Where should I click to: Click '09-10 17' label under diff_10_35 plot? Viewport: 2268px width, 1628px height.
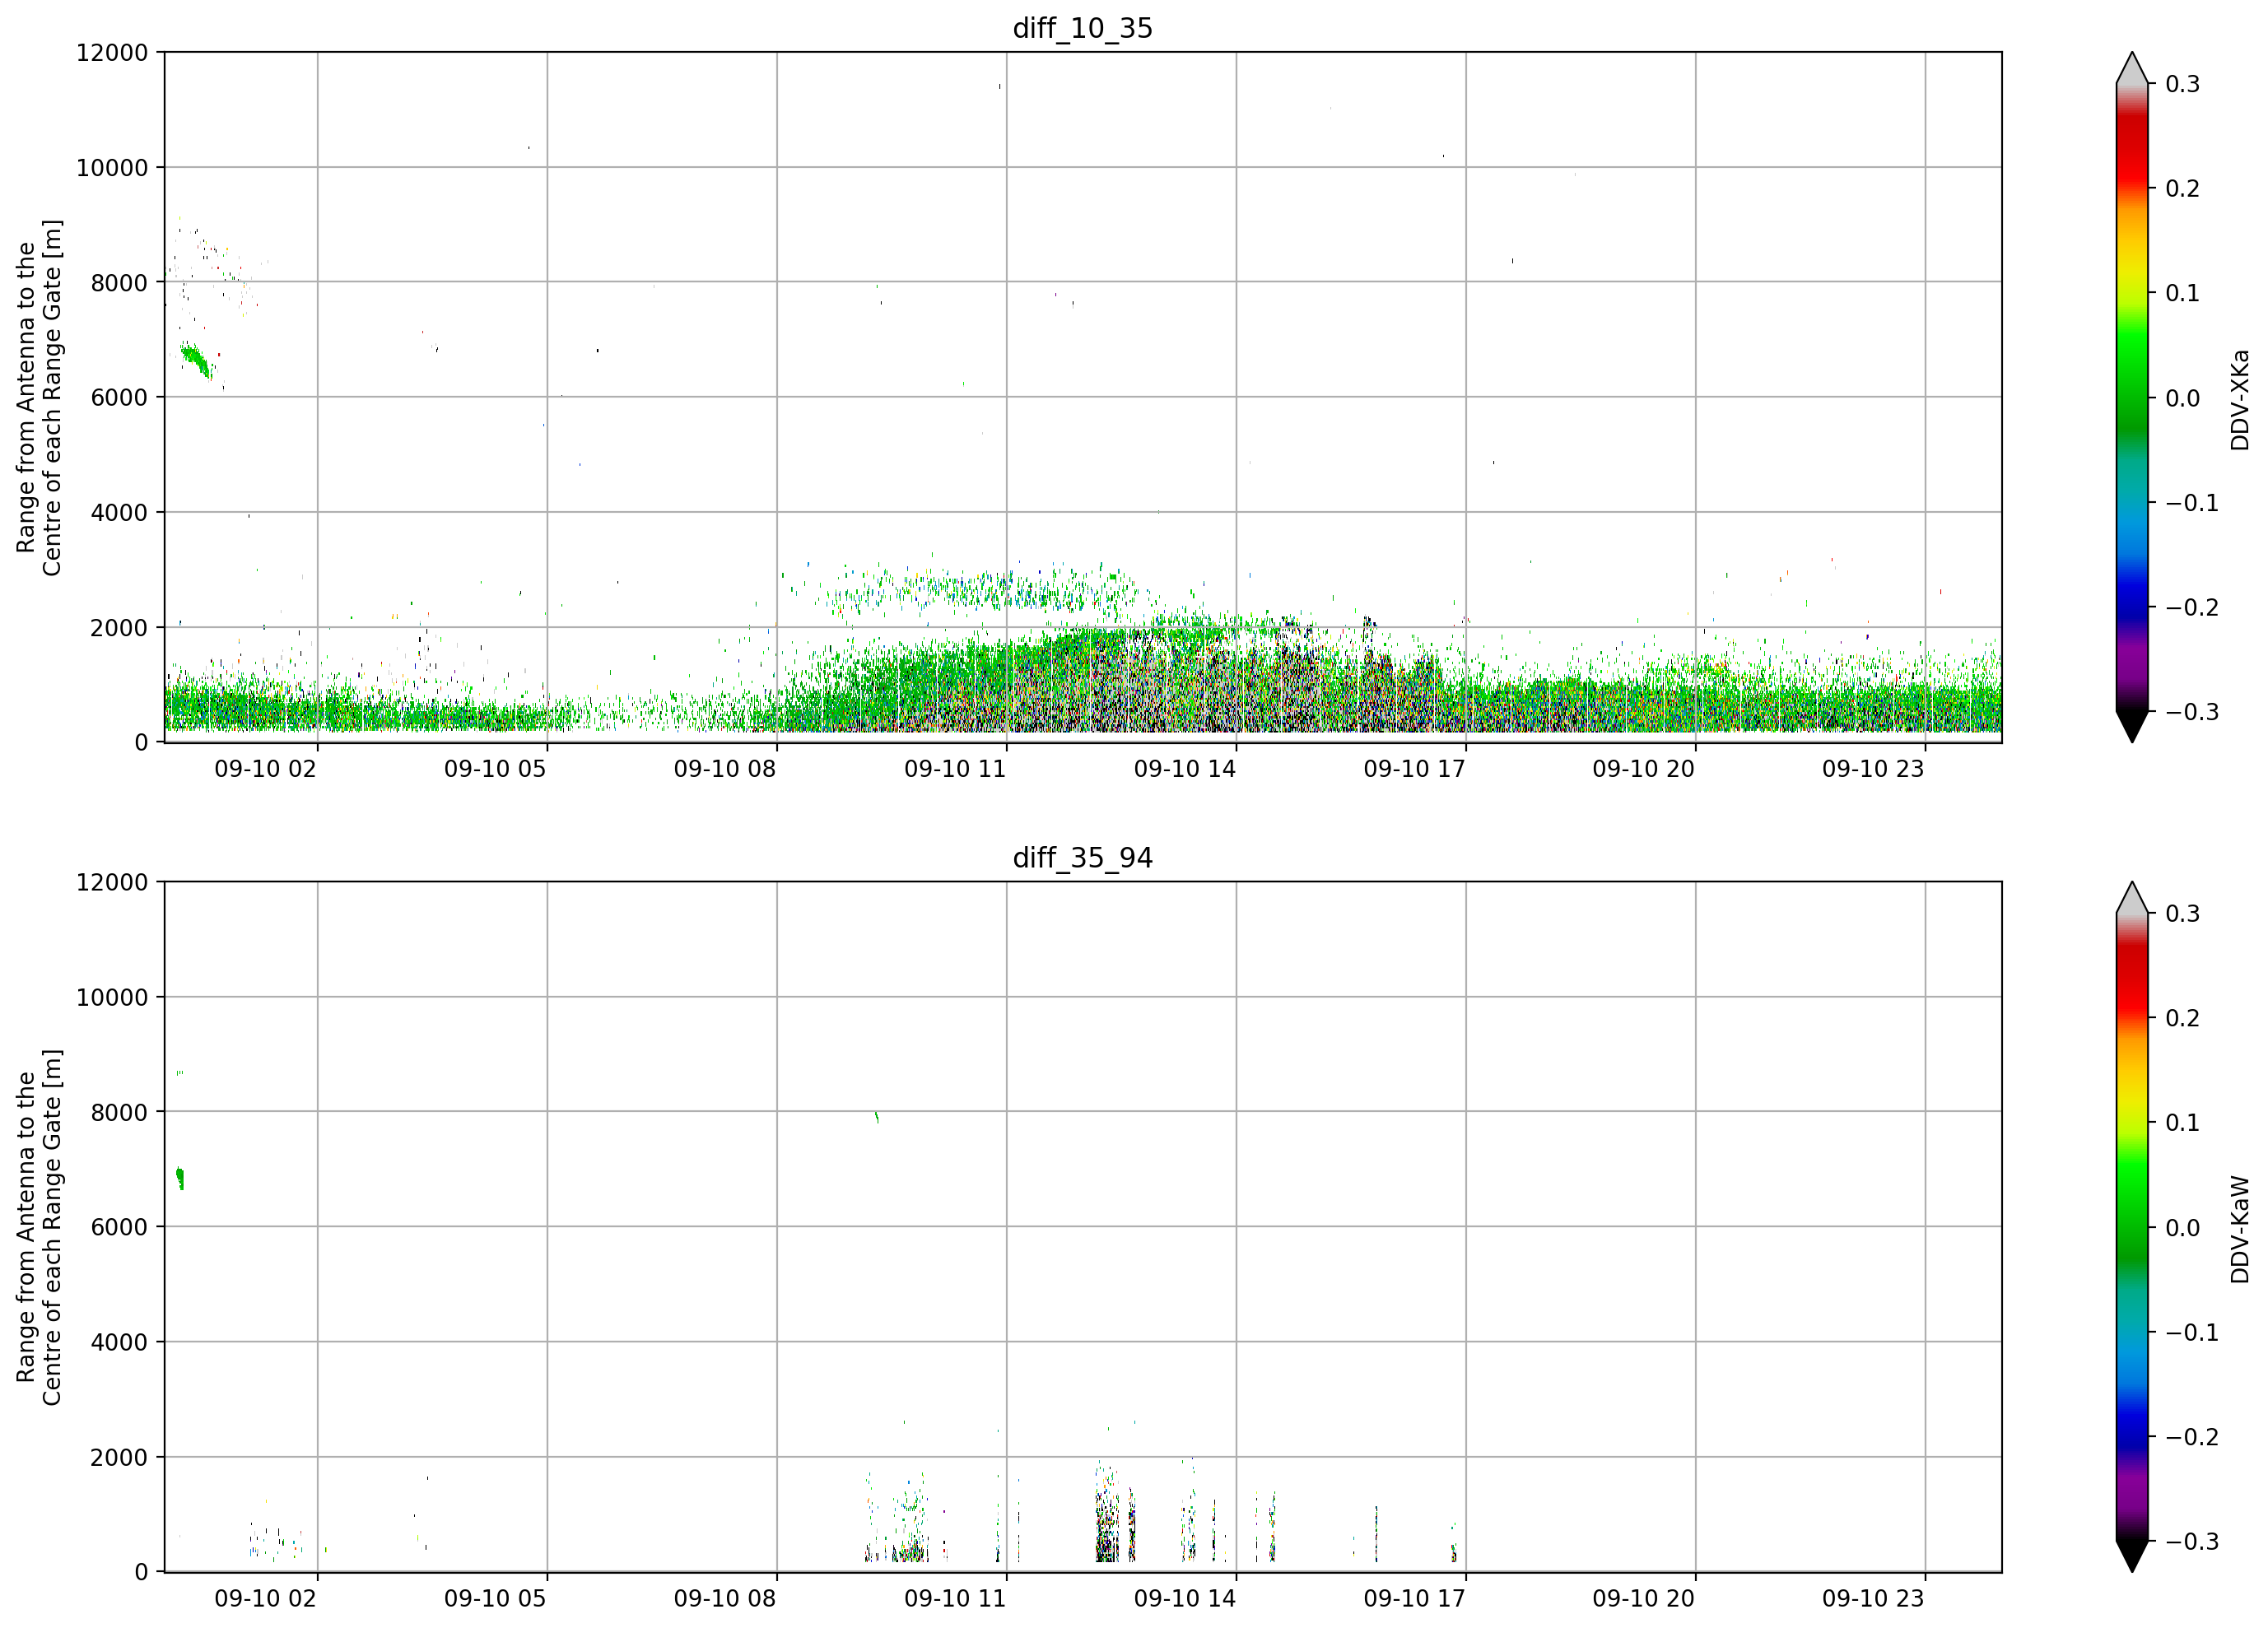(1414, 769)
